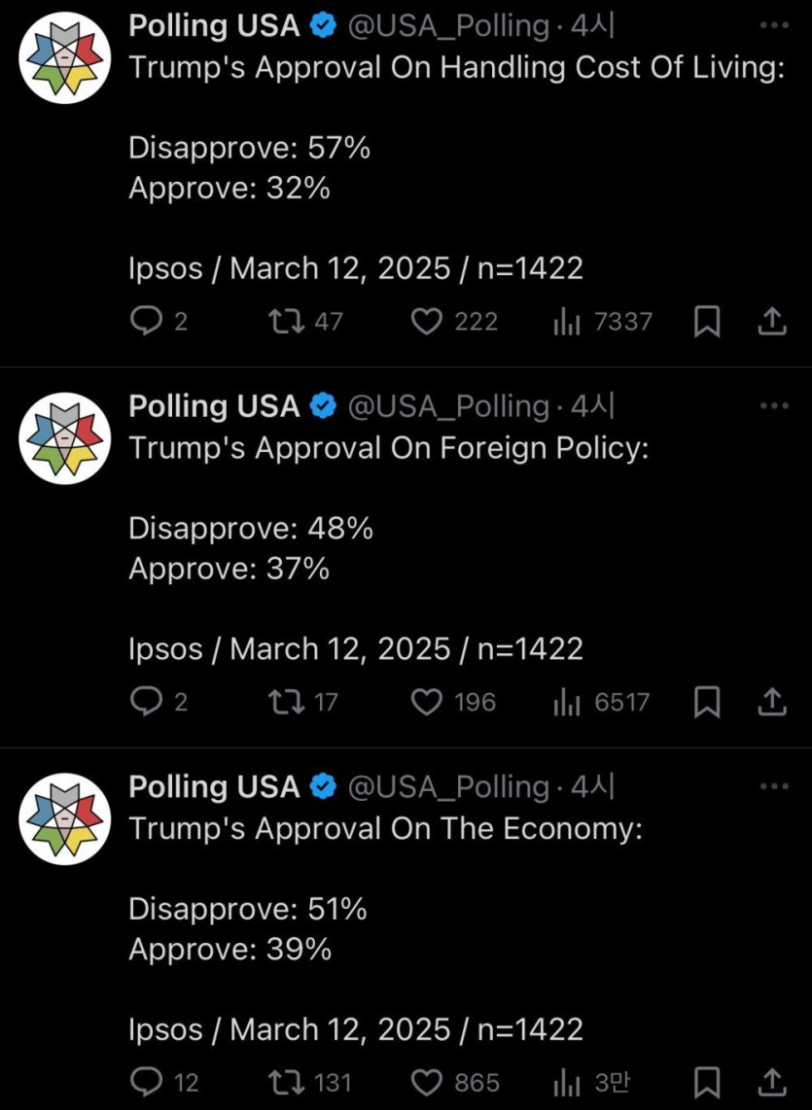Image resolution: width=812 pixels, height=1110 pixels.
Task: Like the Foreign Policy approval tweet
Action: pos(426,702)
